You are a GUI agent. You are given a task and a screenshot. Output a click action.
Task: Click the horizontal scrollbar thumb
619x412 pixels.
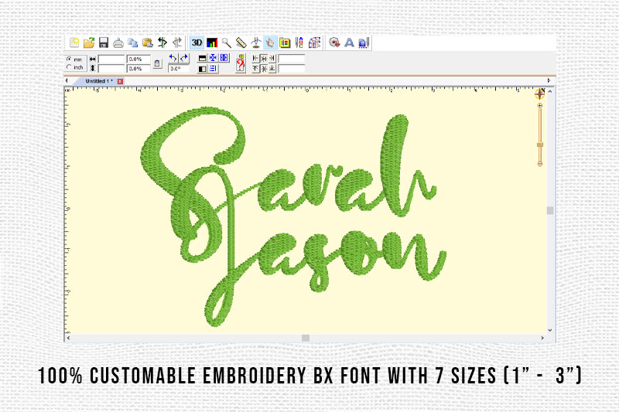(x=306, y=338)
